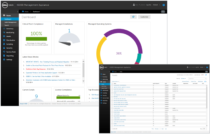The image size is (210, 134).
Task: Open Settings in the Assets window sidebar
Action: (103, 103)
